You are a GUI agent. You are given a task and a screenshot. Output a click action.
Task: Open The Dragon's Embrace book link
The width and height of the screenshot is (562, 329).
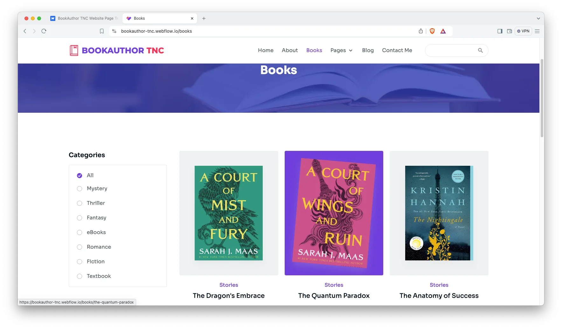(228, 296)
